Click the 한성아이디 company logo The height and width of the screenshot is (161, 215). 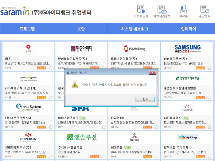(x=81, y=49)
